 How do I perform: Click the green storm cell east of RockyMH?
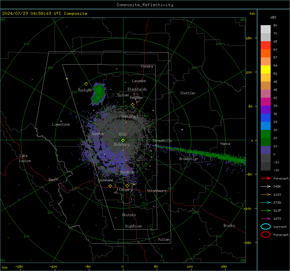tap(98, 94)
